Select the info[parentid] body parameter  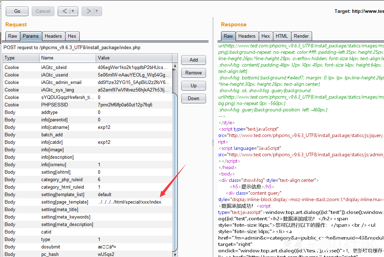[88, 120]
